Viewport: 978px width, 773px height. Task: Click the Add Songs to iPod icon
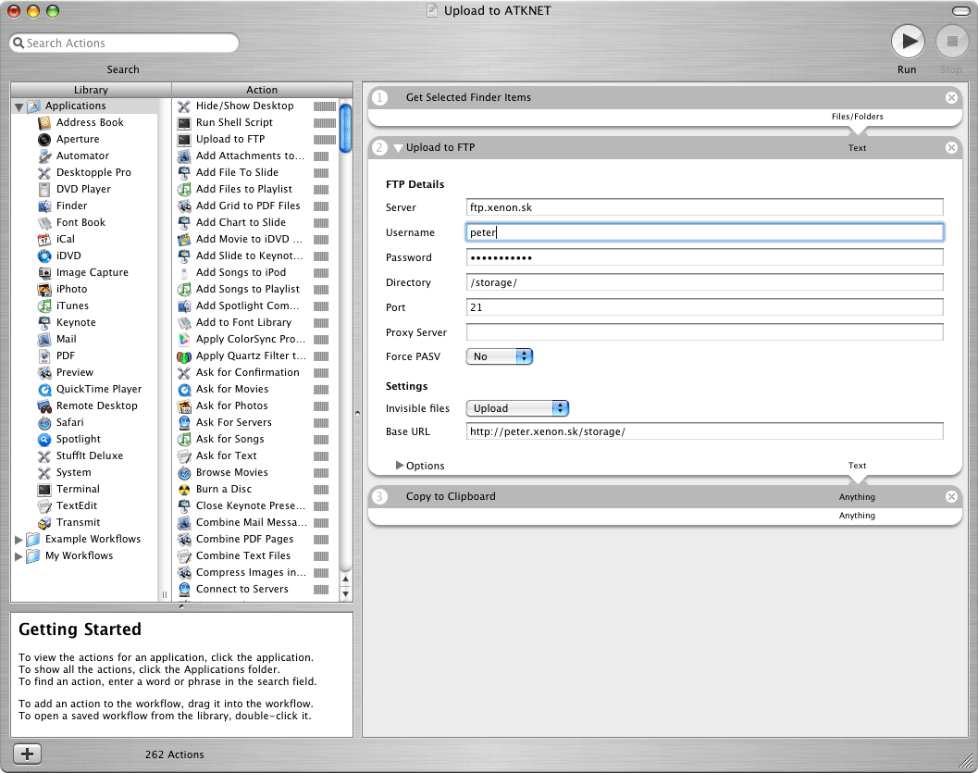click(x=184, y=273)
